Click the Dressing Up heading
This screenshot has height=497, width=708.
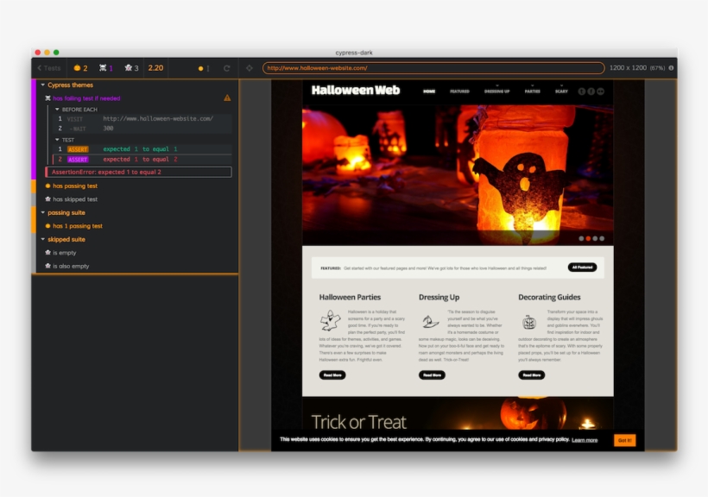tap(439, 297)
